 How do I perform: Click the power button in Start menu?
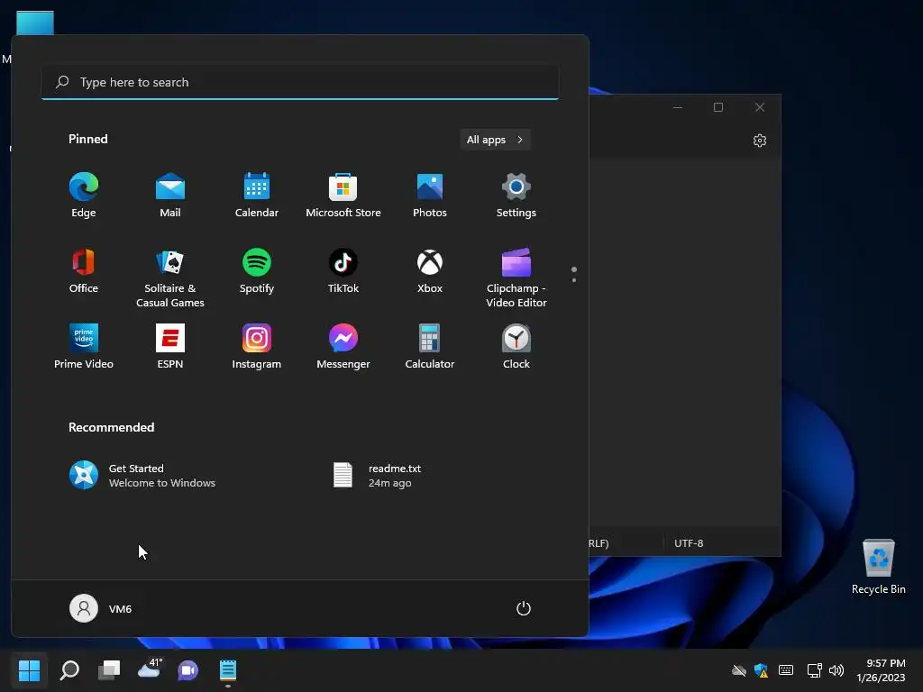[524, 608]
